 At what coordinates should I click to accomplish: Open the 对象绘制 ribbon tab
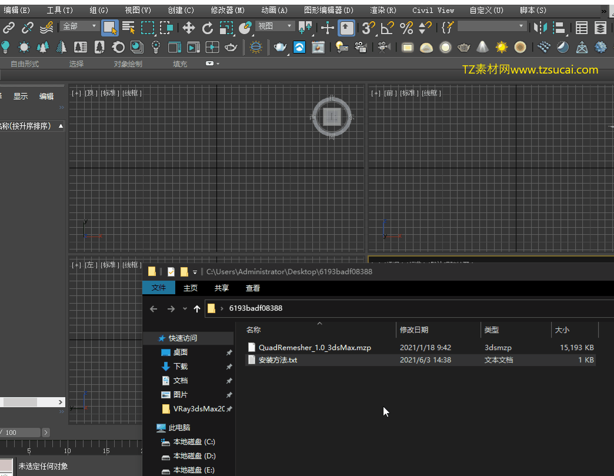(x=128, y=64)
